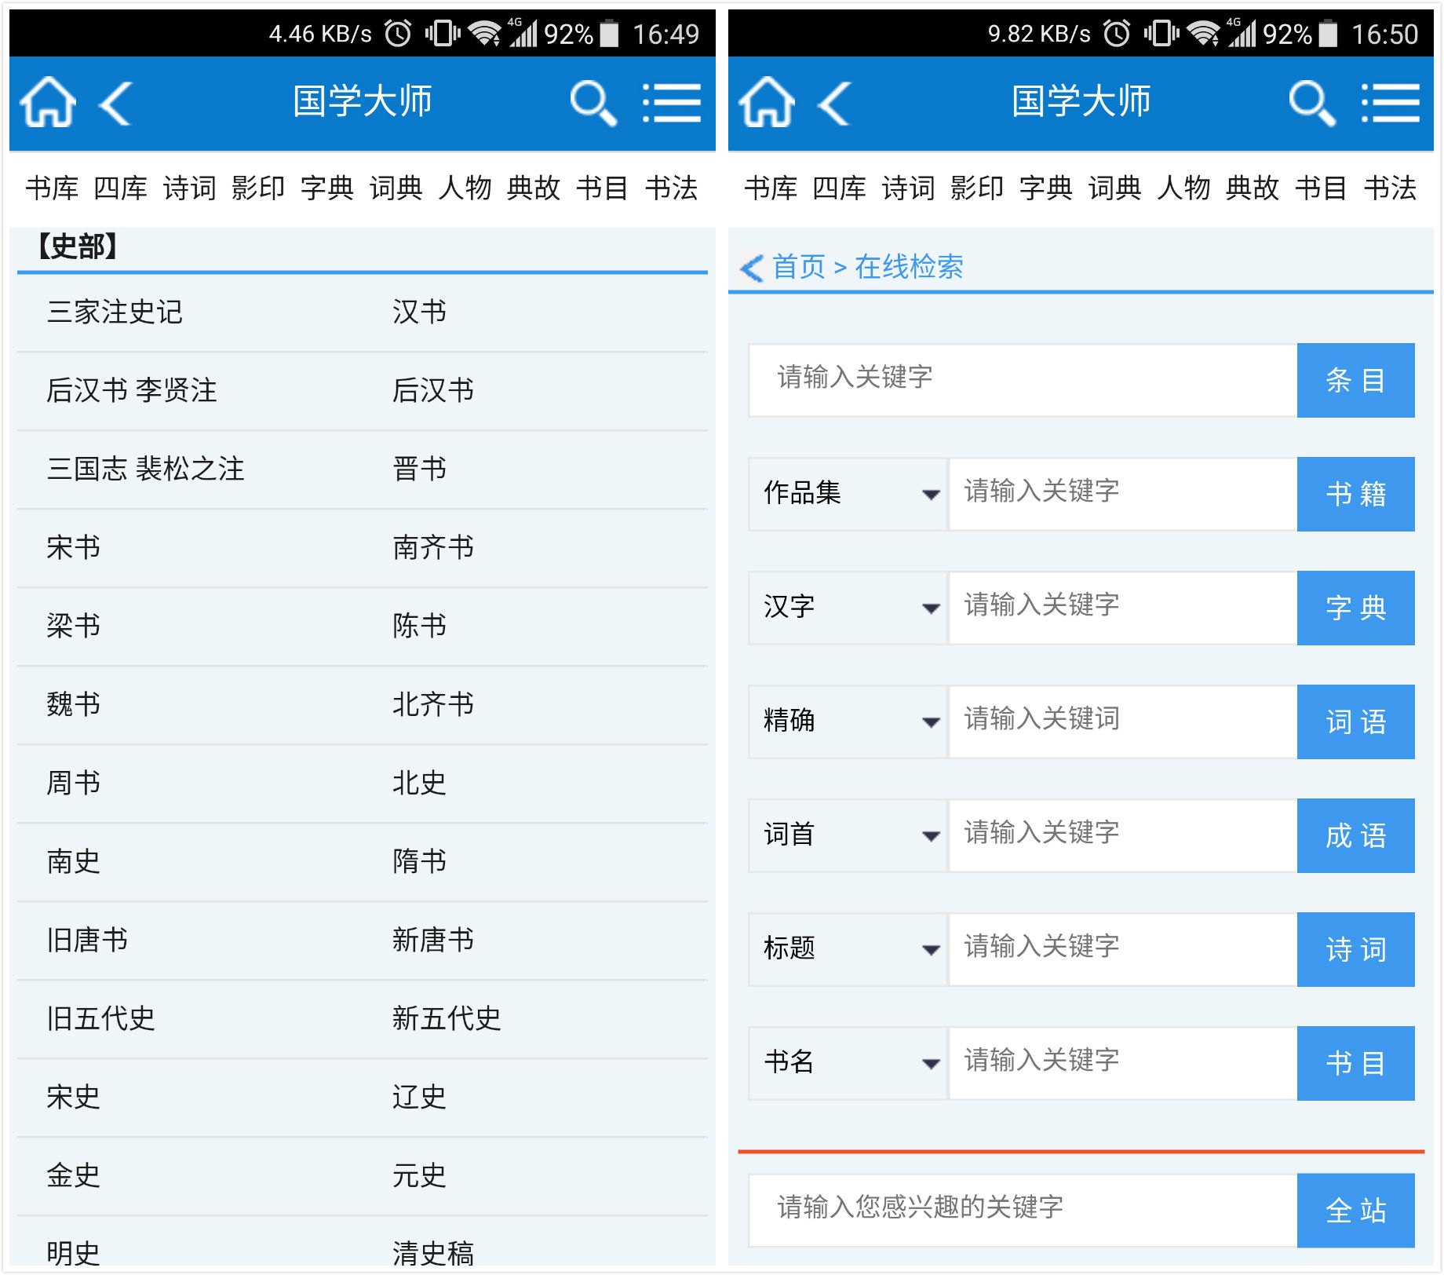
Task: Open the book 辽史
Action: pos(419,1098)
